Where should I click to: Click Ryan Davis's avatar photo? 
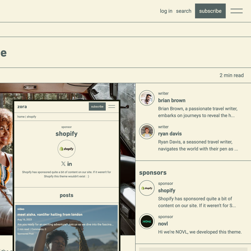click(x=147, y=131)
